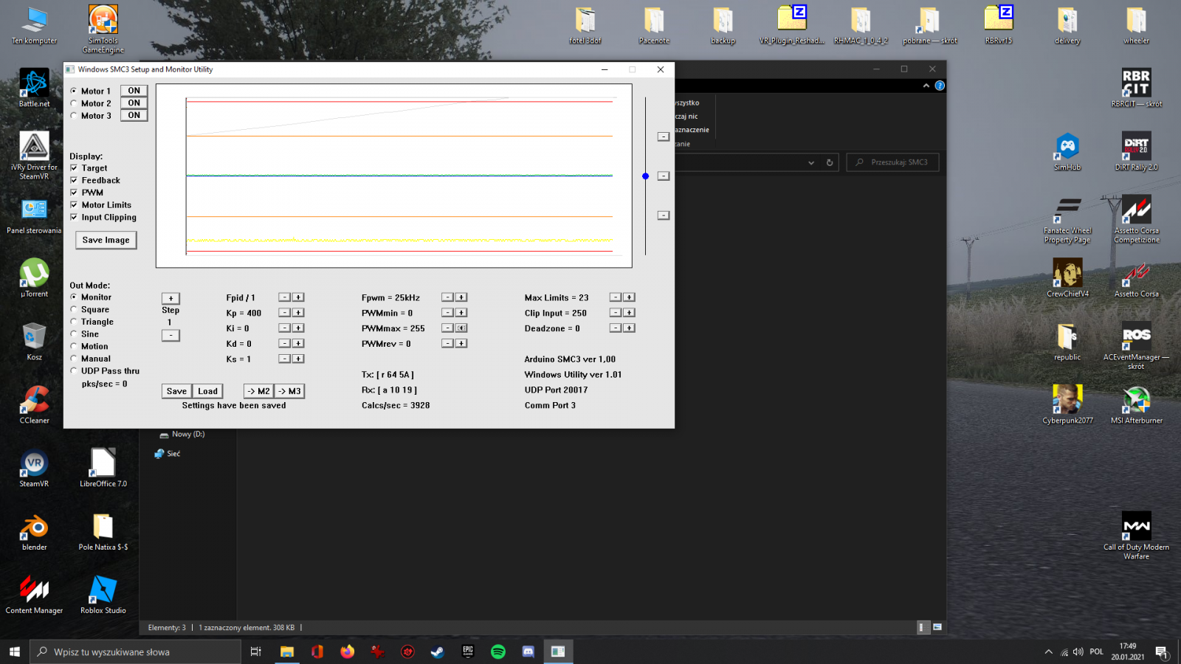Expand the address bar history dropdown
The image size is (1181, 664).
tap(811, 162)
